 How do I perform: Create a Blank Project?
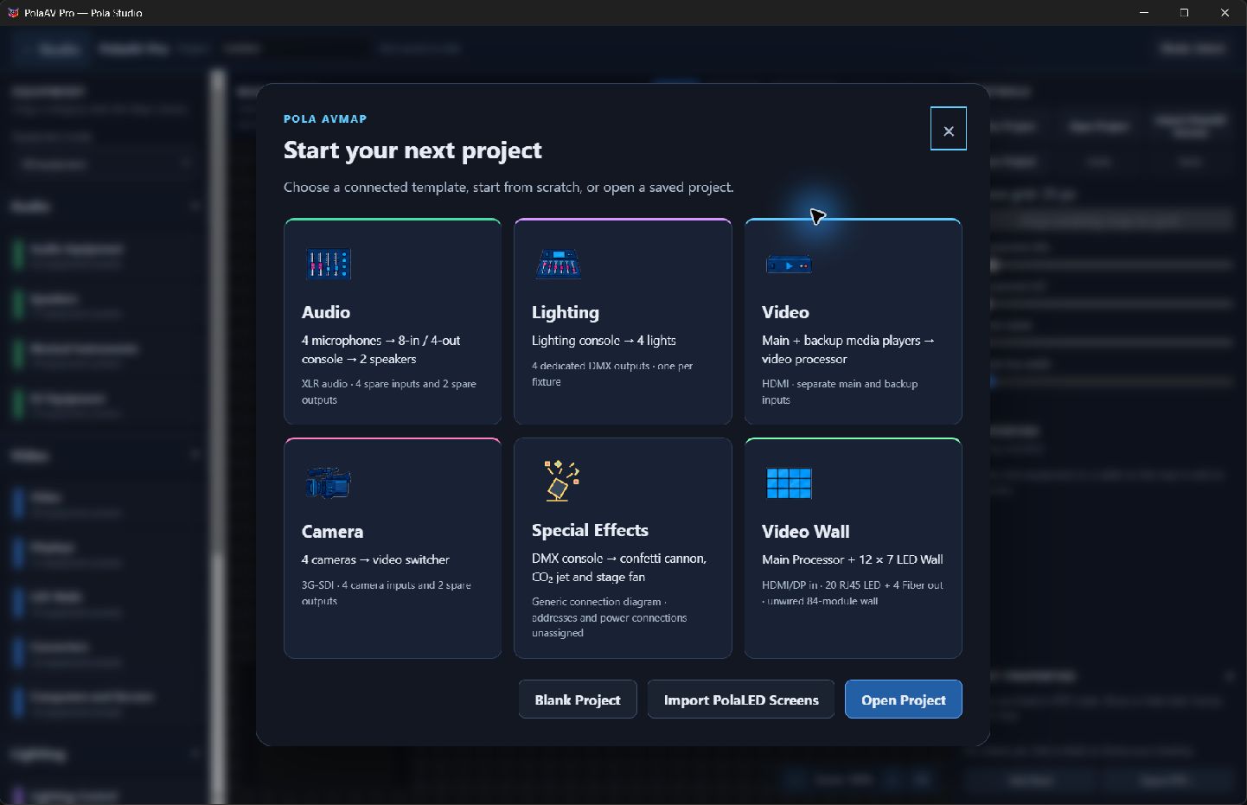coord(578,700)
